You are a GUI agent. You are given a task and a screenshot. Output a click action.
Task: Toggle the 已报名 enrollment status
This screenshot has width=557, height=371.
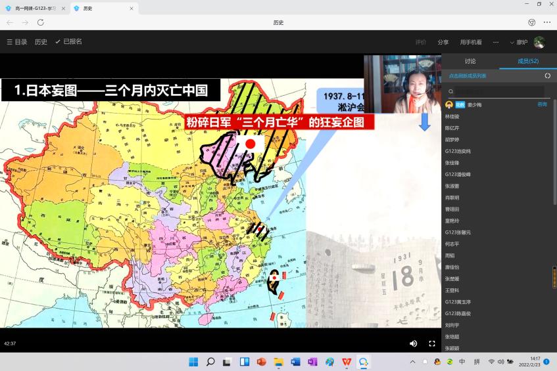click(x=68, y=42)
